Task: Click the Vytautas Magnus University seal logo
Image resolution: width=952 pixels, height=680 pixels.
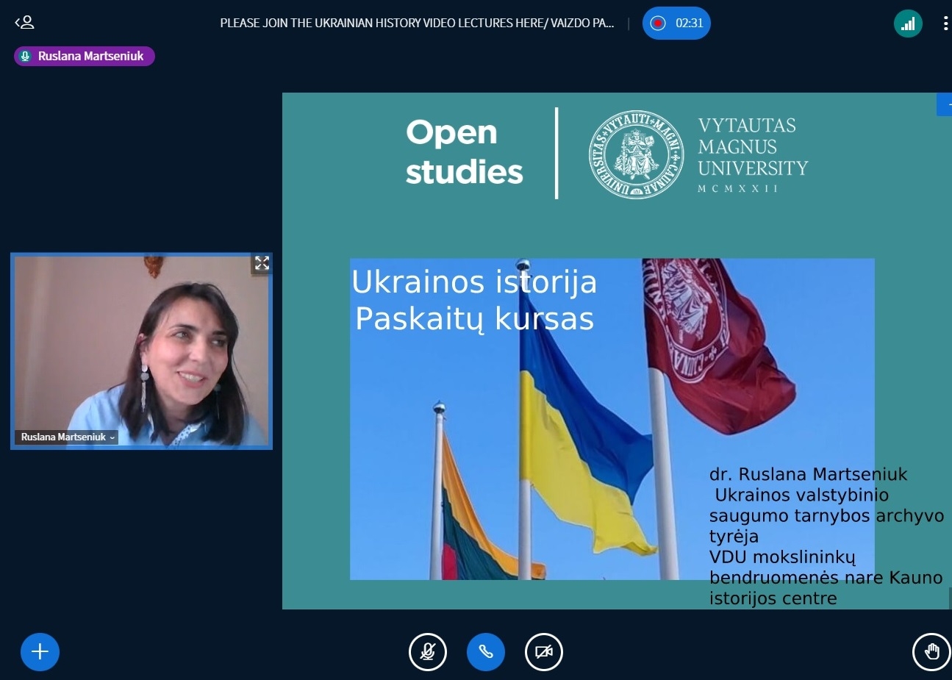Action: point(637,154)
